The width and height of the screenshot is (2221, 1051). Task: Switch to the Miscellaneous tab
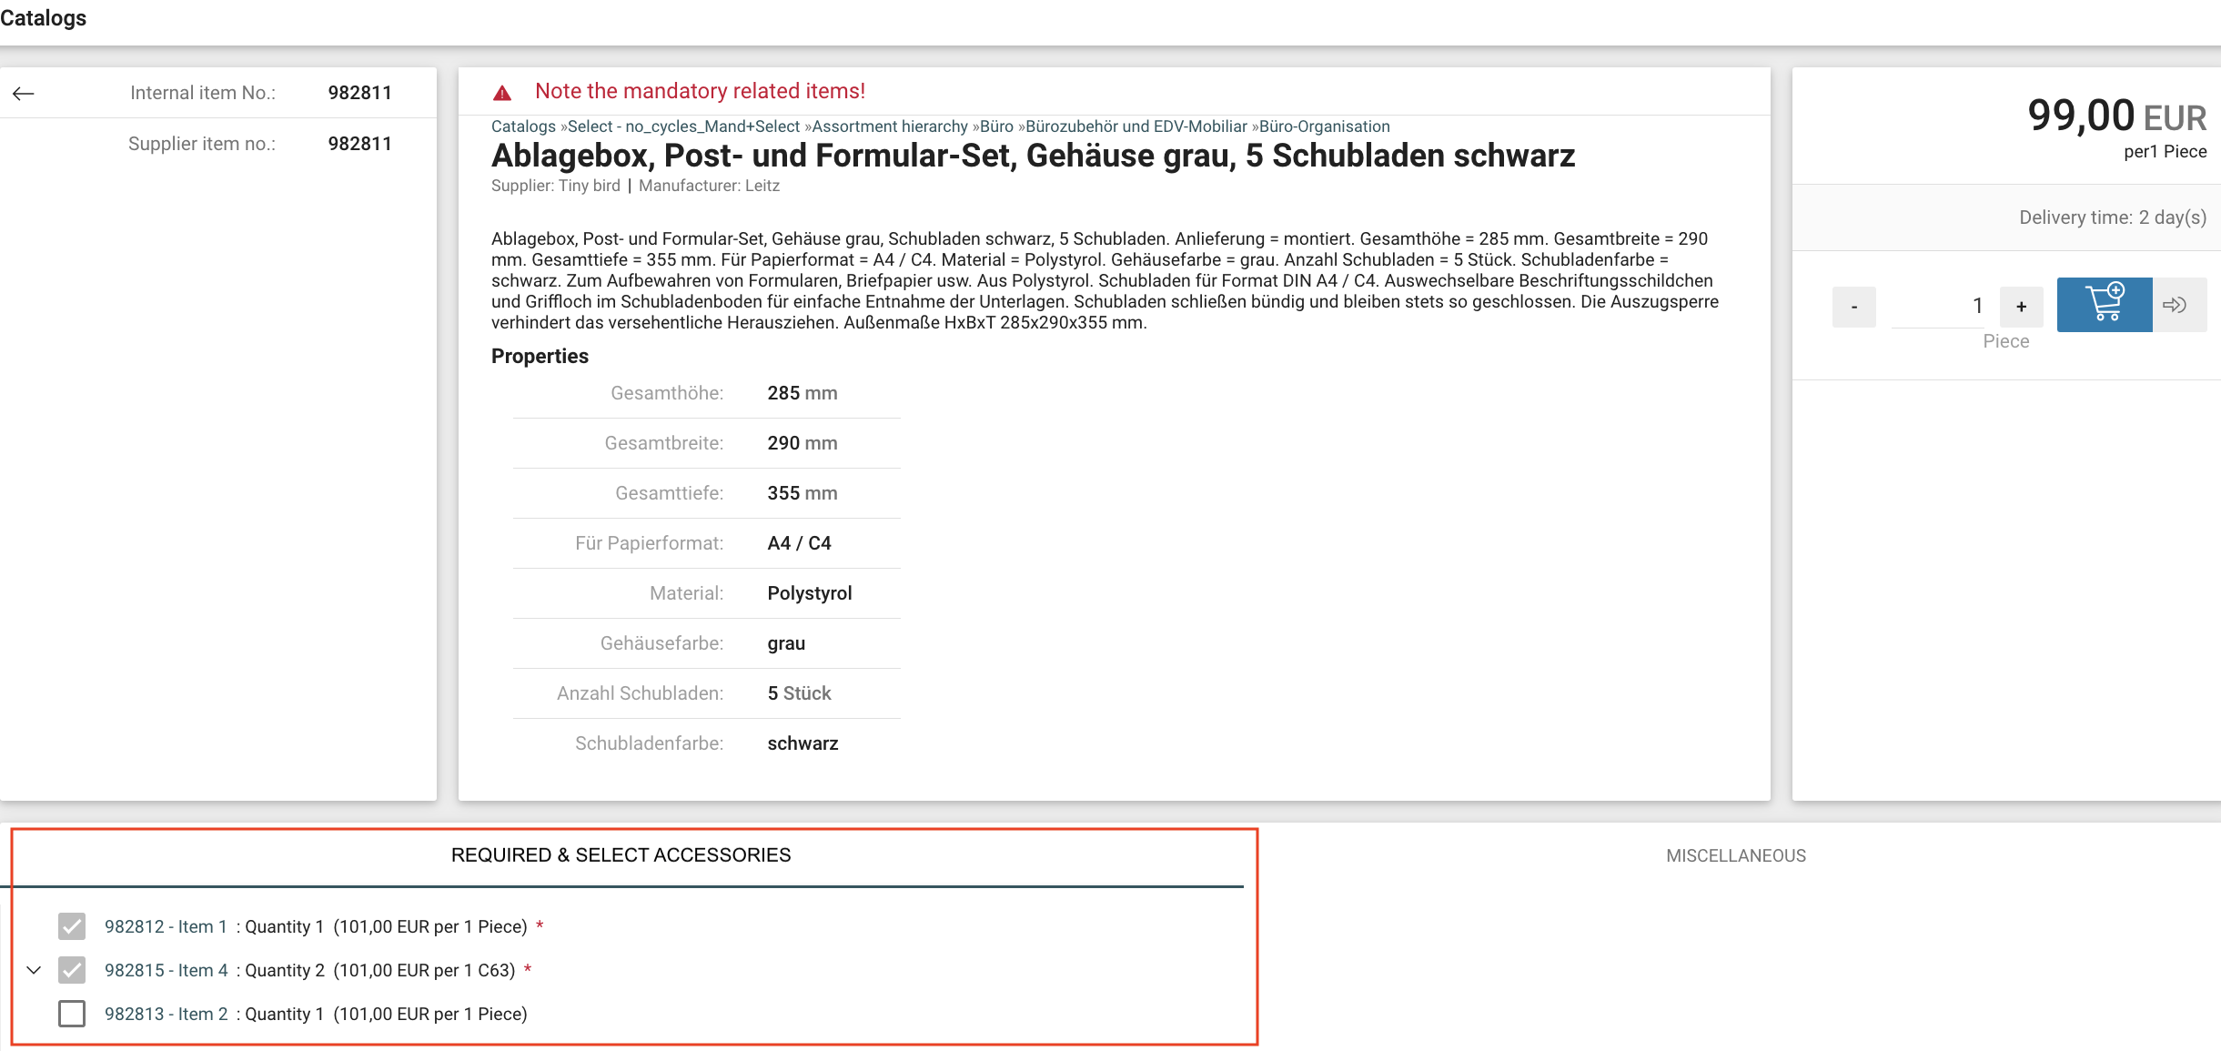1735,855
